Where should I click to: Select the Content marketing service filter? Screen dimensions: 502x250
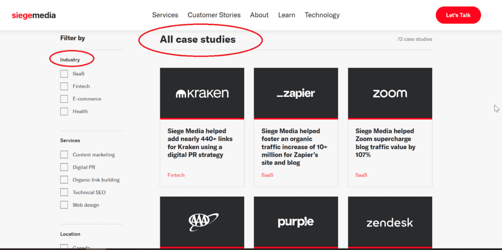64,154
